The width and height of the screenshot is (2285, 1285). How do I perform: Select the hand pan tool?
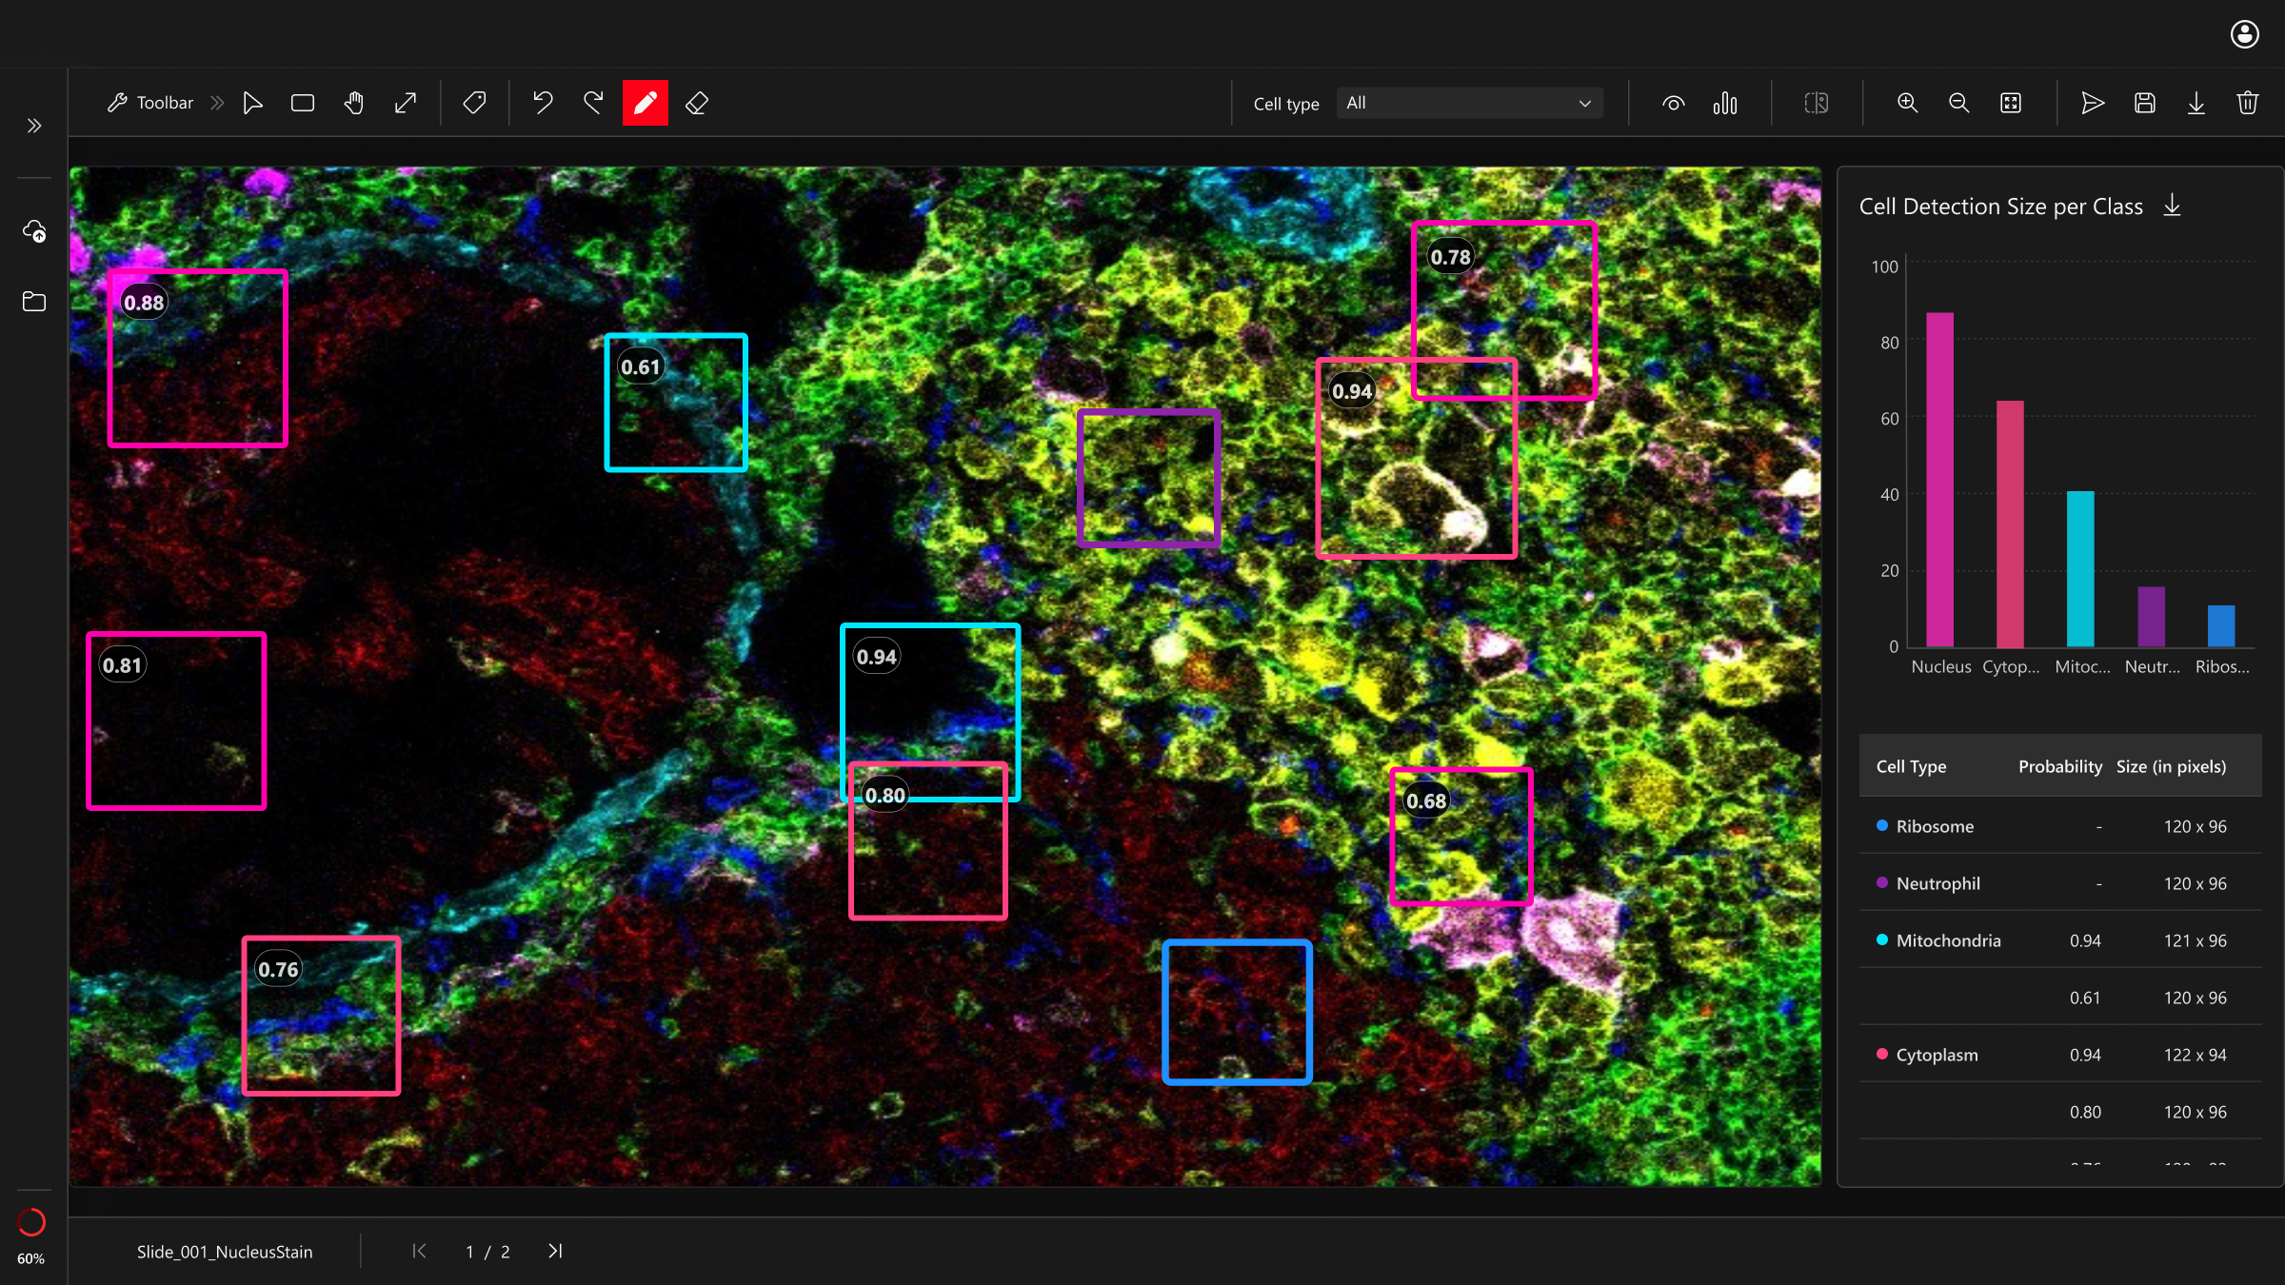[x=353, y=102]
